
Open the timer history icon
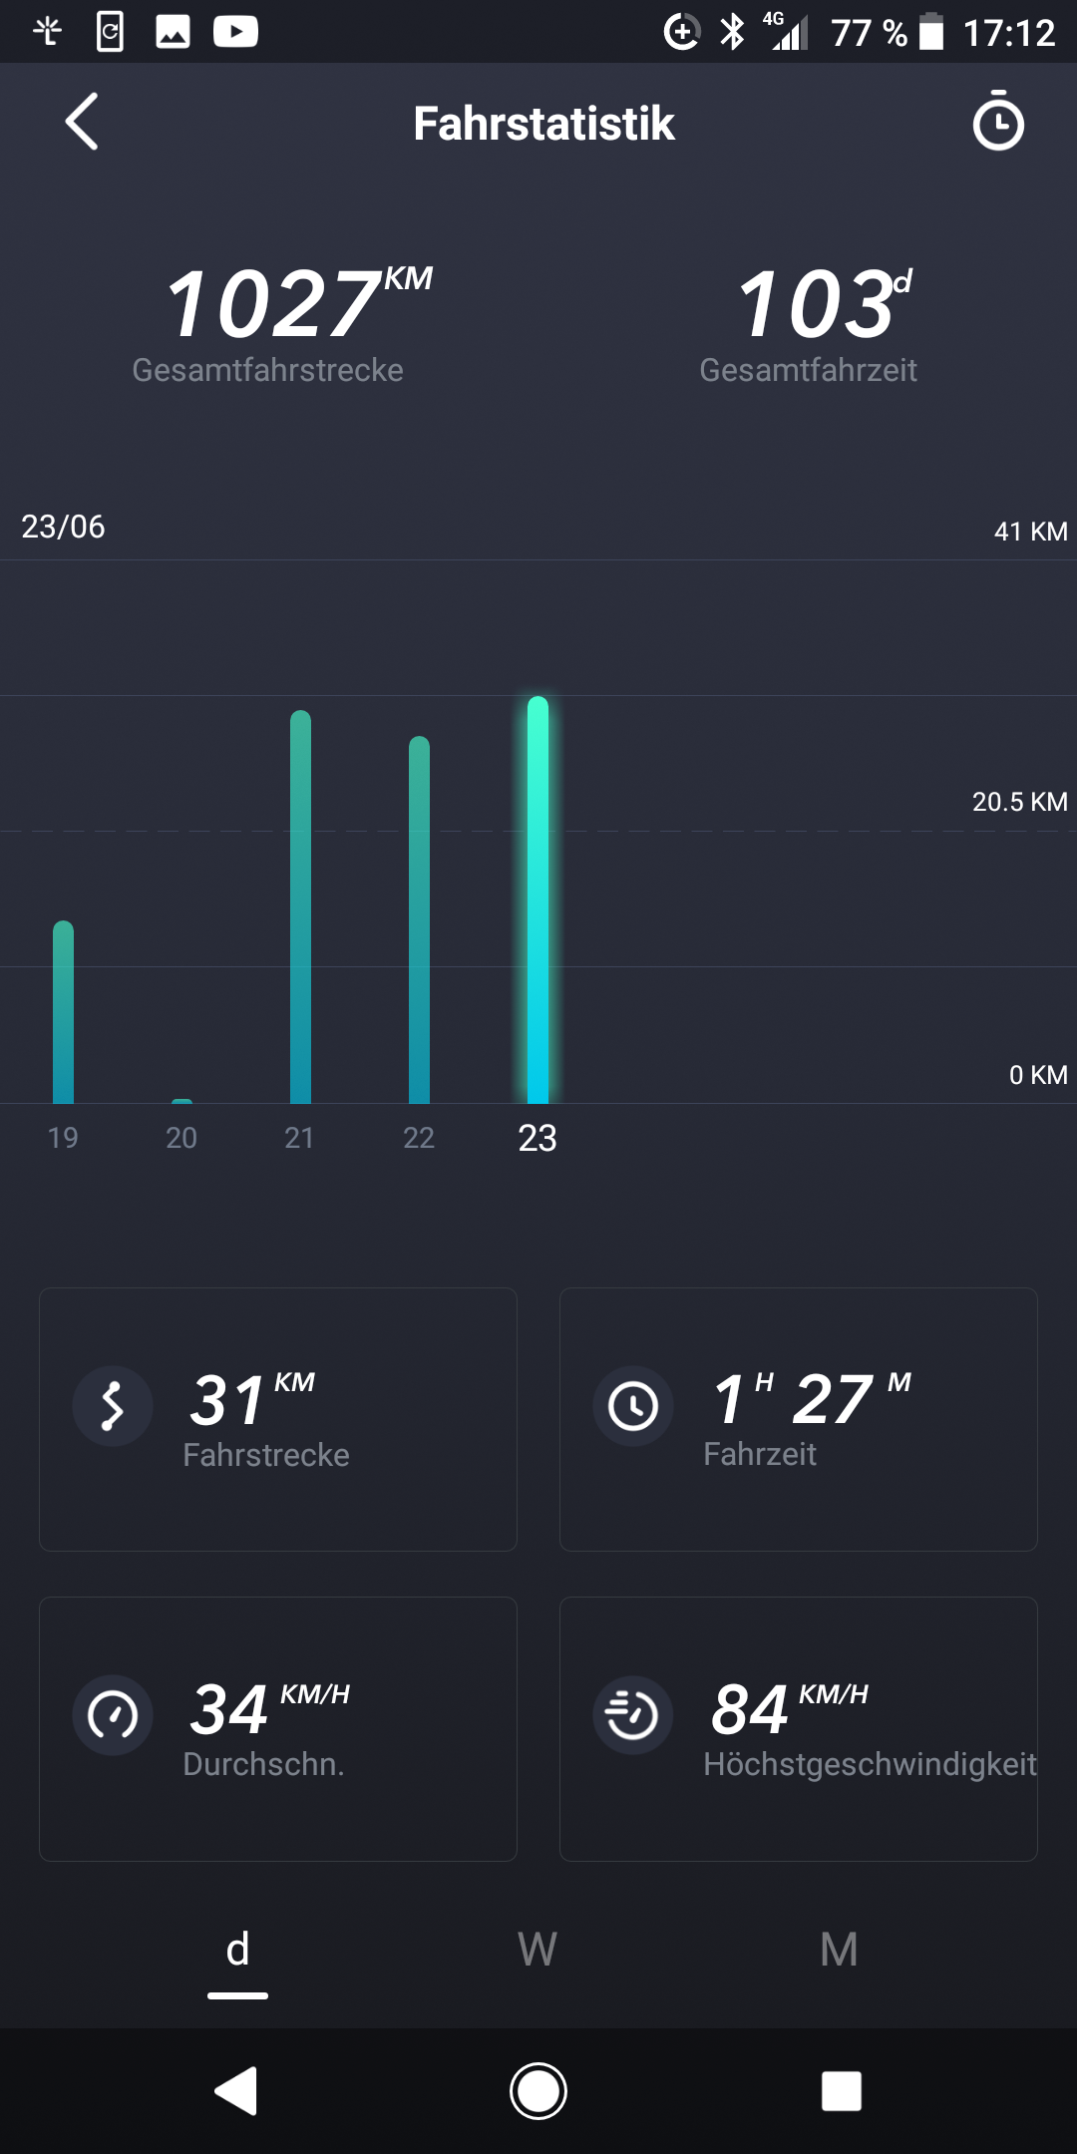(997, 122)
